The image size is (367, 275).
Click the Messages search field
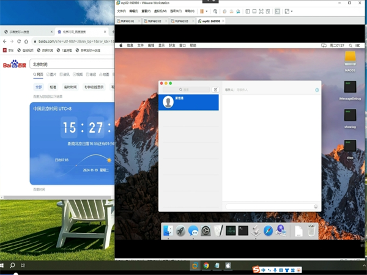click(x=185, y=89)
